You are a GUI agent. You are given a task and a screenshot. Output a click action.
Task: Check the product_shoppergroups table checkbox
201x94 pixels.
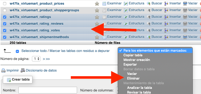(x=5, y=10)
